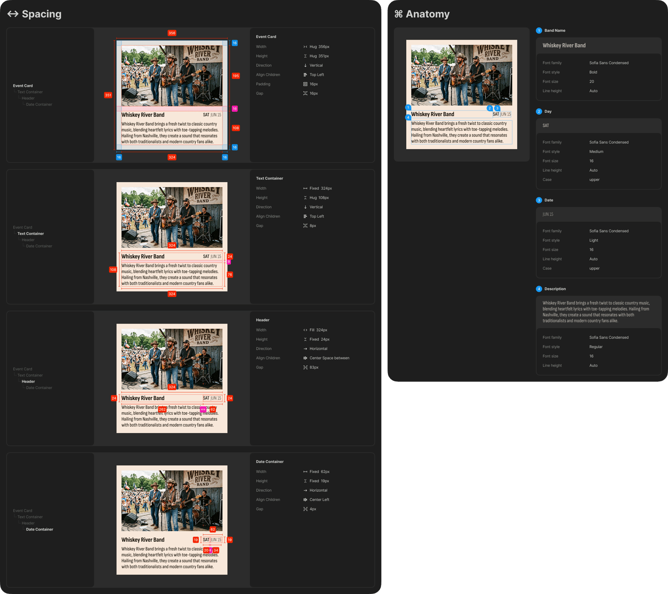Select bold Text Container in the second layer tree

coord(30,234)
